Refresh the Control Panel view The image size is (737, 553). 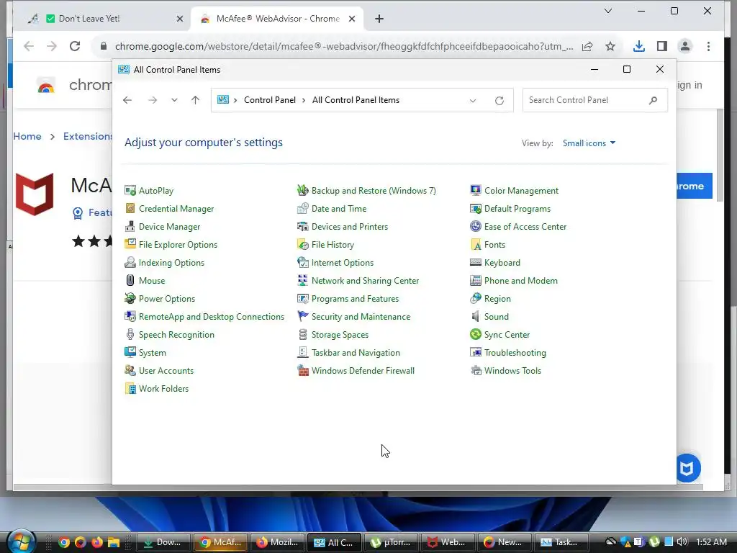click(x=499, y=101)
